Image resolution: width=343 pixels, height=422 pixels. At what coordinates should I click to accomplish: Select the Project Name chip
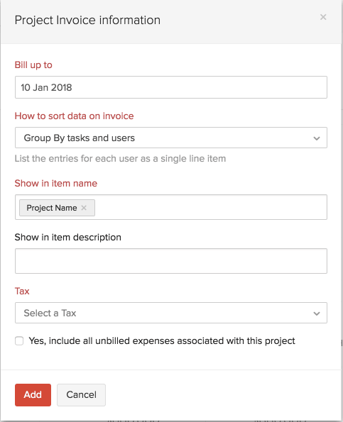click(x=52, y=208)
